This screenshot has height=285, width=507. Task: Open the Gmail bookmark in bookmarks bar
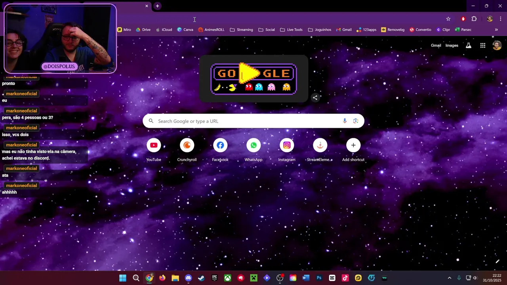pyautogui.click(x=344, y=30)
